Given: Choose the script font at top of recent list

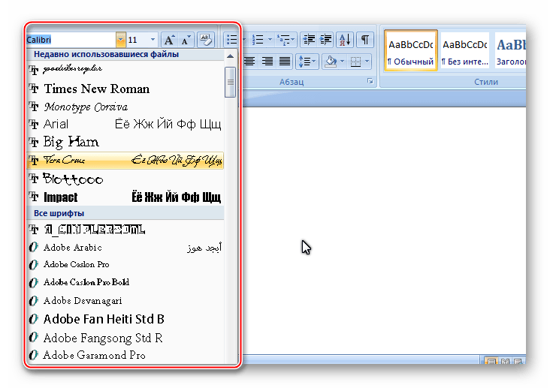Looking at the screenshot, I should pos(125,69).
